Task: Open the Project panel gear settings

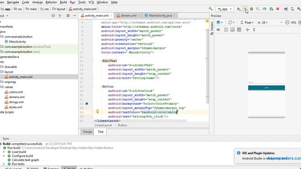Action: (x=68, y=15)
